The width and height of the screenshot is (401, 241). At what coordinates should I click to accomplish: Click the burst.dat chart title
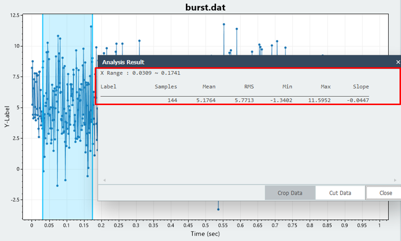pyautogui.click(x=205, y=7)
